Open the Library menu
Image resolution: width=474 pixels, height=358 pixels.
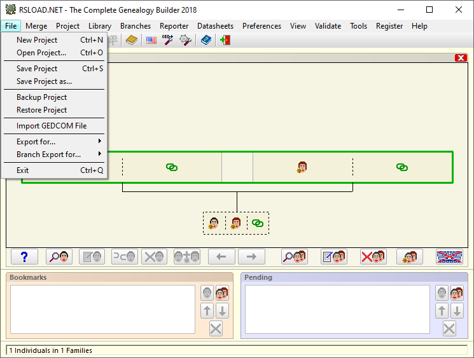[100, 26]
